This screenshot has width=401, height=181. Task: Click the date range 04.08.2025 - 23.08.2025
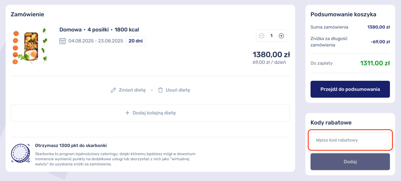tap(96, 41)
